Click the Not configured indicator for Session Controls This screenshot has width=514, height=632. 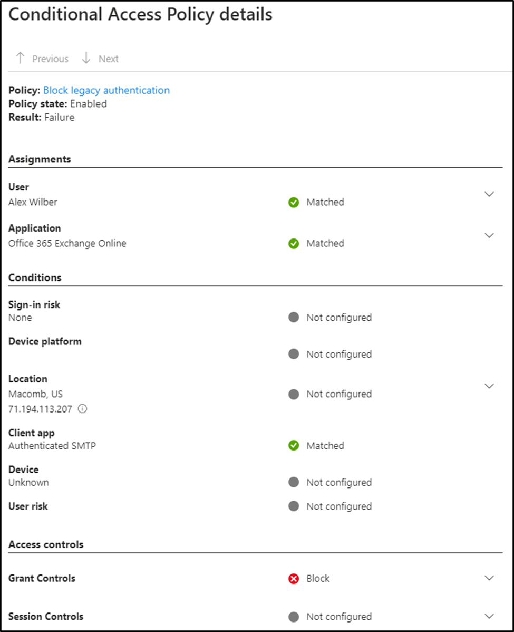[294, 616]
